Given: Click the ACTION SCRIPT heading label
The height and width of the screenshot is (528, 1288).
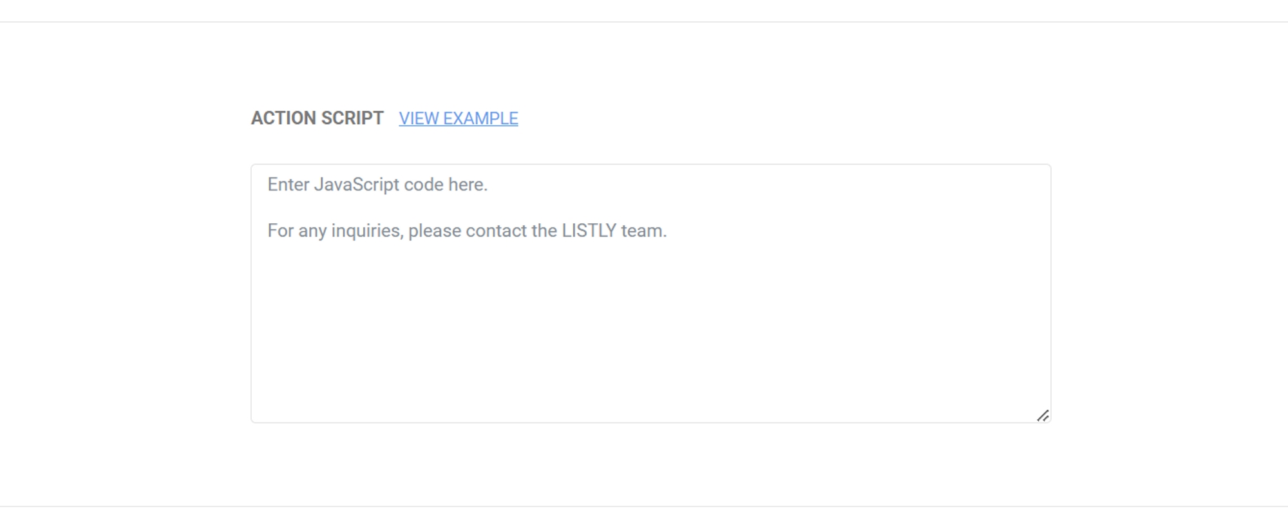Looking at the screenshot, I should point(317,119).
